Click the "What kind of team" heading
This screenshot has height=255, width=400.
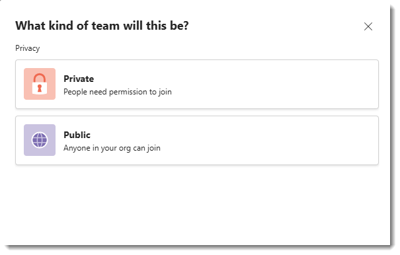102,26
